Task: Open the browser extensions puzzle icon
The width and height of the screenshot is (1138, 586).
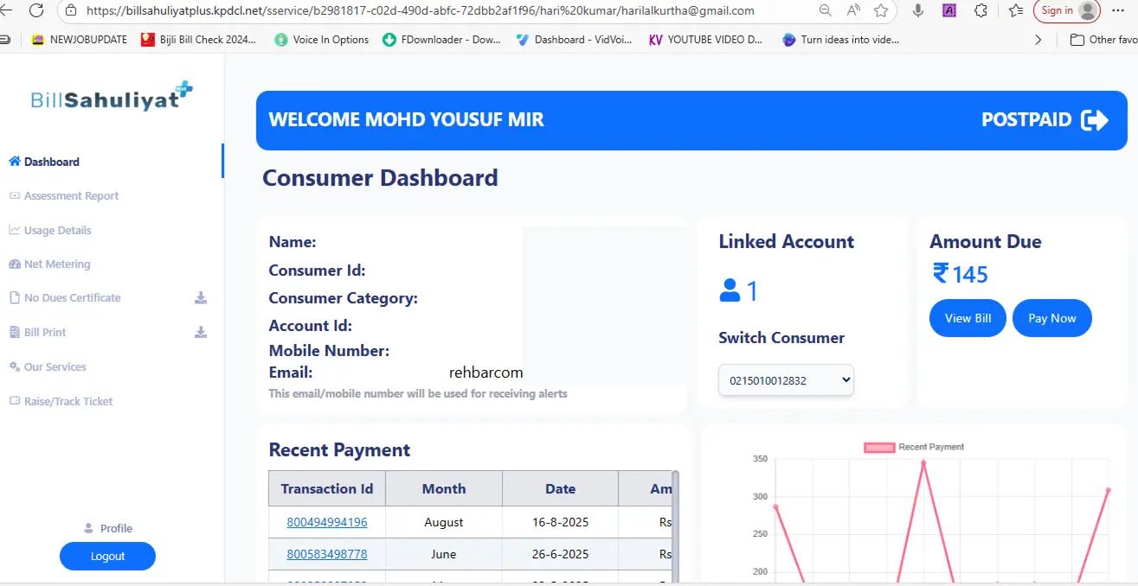Action: [980, 10]
